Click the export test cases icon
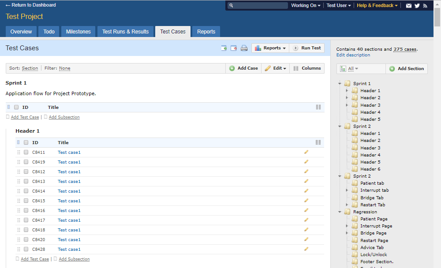 (x=234, y=48)
